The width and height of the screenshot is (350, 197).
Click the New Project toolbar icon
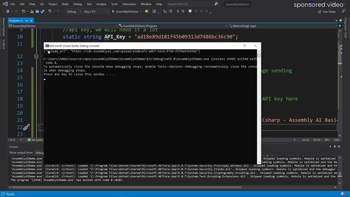(x=24, y=11)
